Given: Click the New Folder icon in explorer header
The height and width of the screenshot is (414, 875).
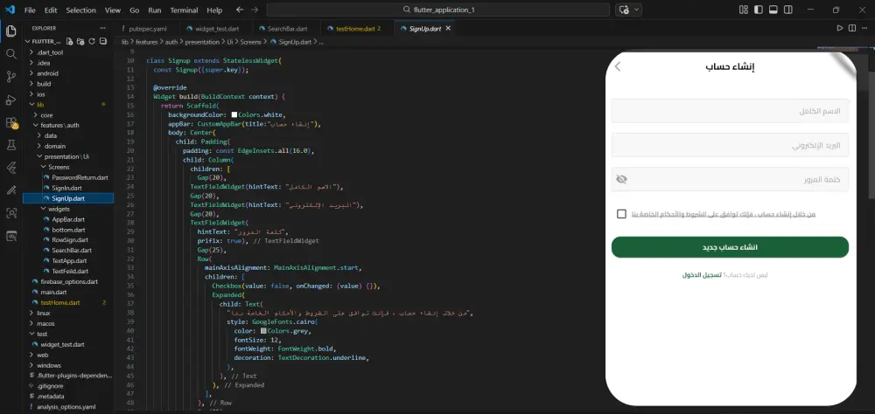Looking at the screenshot, I should [x=80, y=41].
